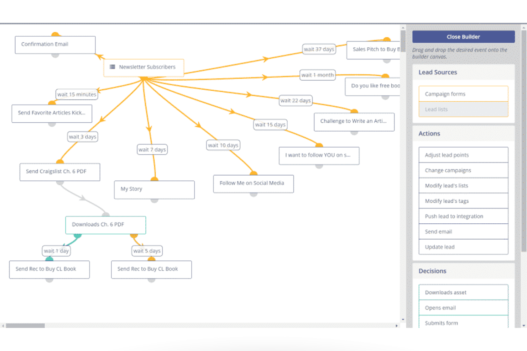The image size is (527, 351).
Task: Pick the Change campaigns action
Action: tap(463, 170)
